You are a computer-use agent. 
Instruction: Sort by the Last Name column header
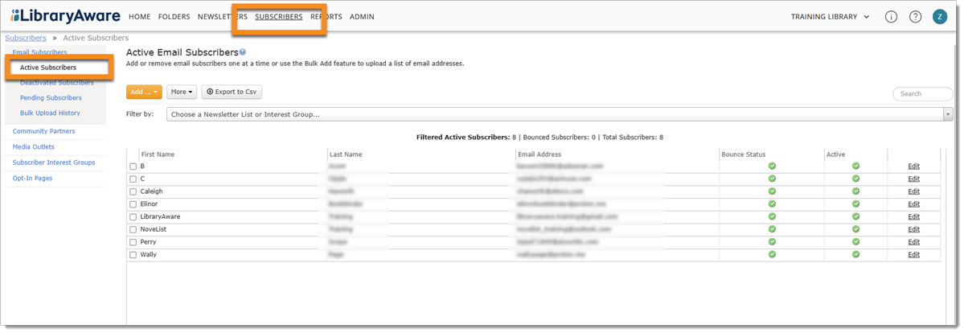pos(346,154)
